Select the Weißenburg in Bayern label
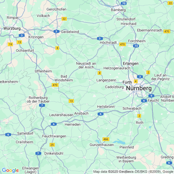Screen dimensions: 174x174 tap(126, 159)
